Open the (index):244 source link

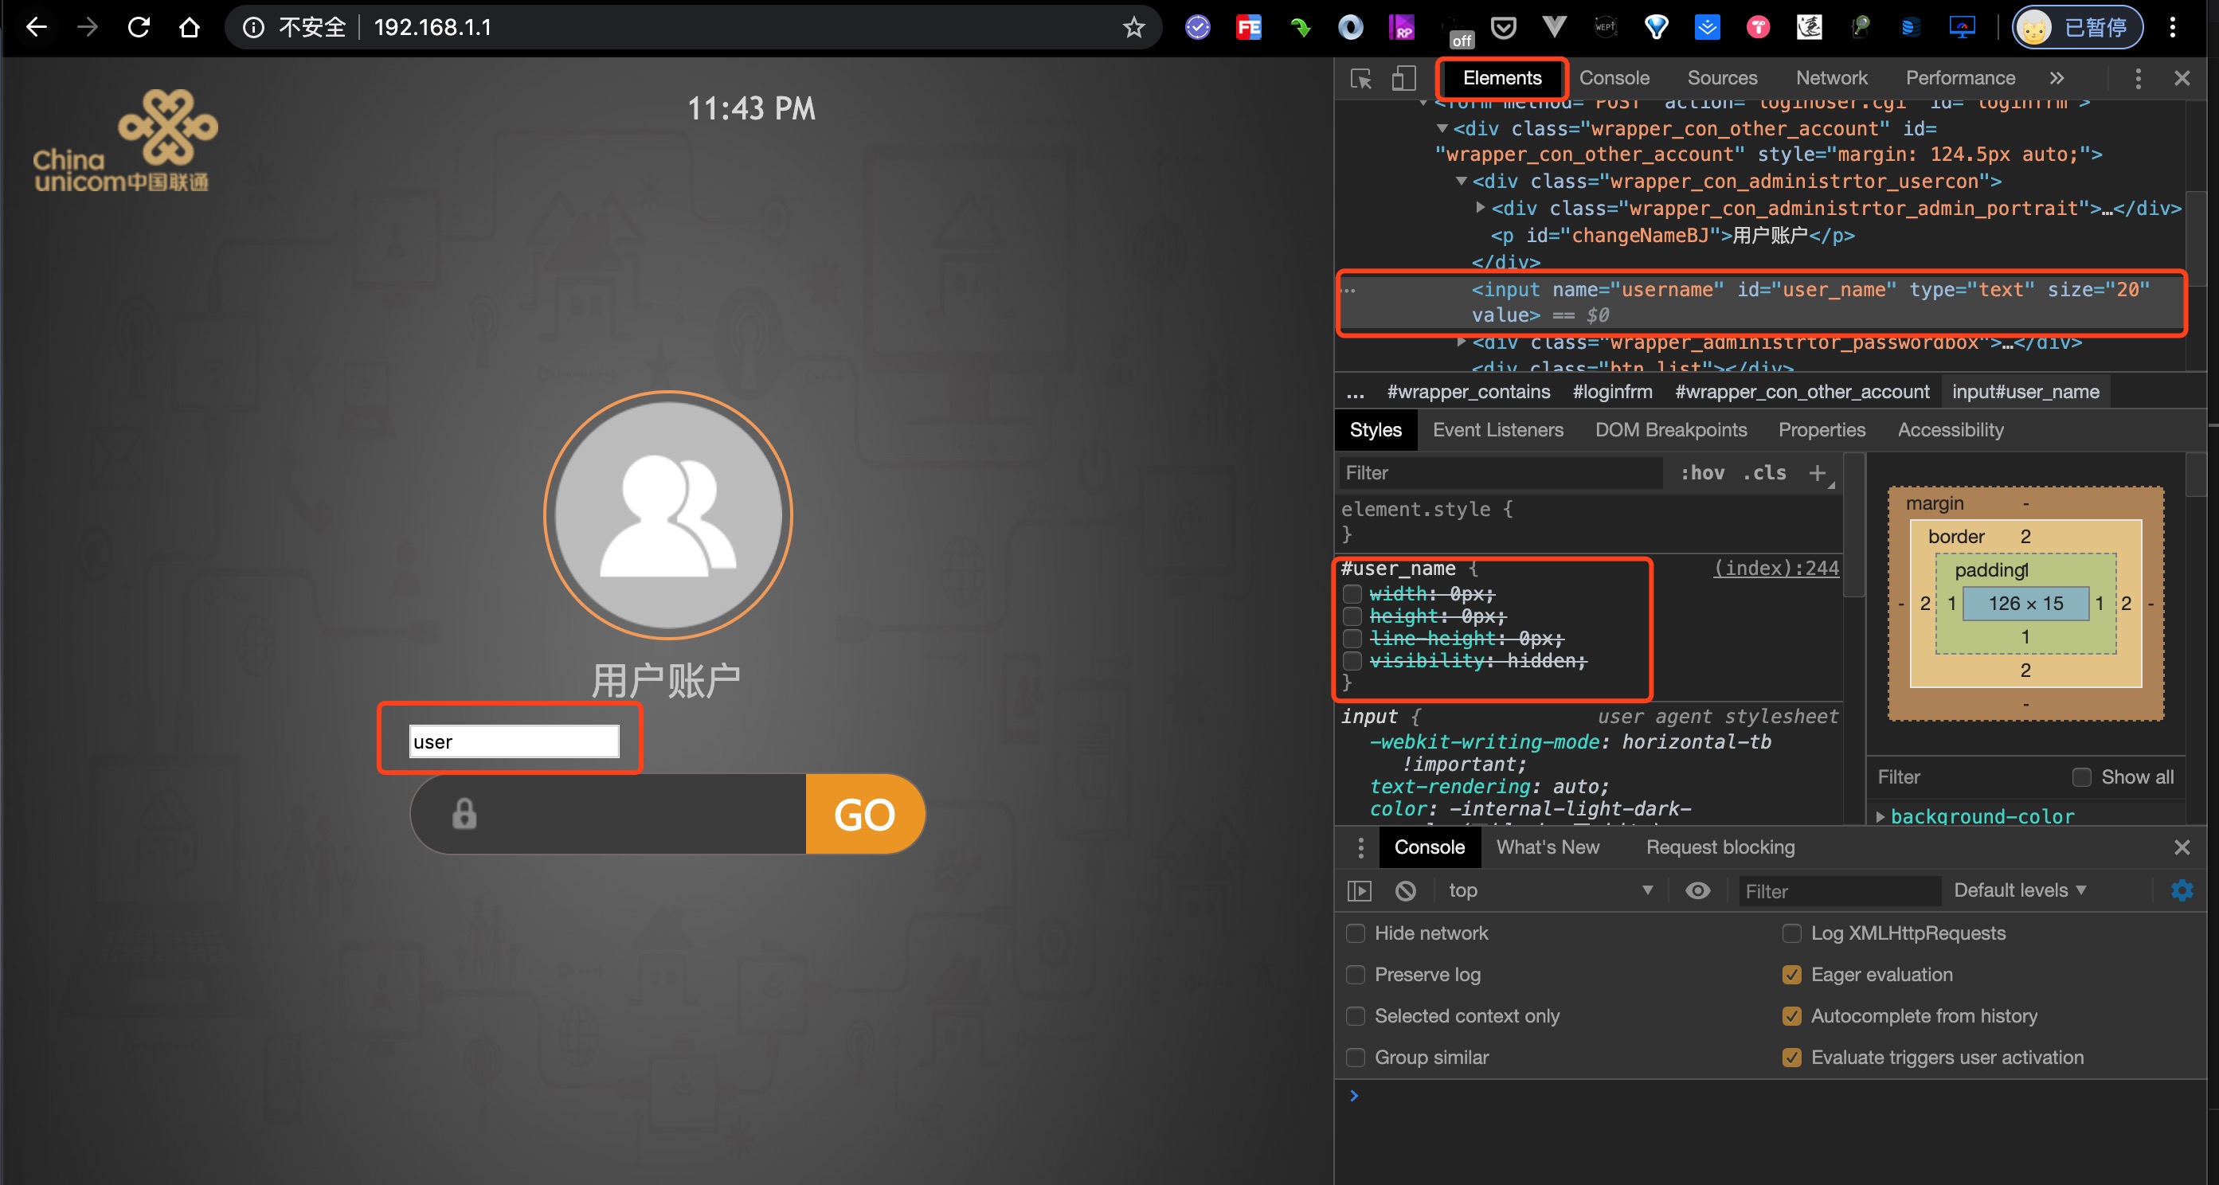1775,569
